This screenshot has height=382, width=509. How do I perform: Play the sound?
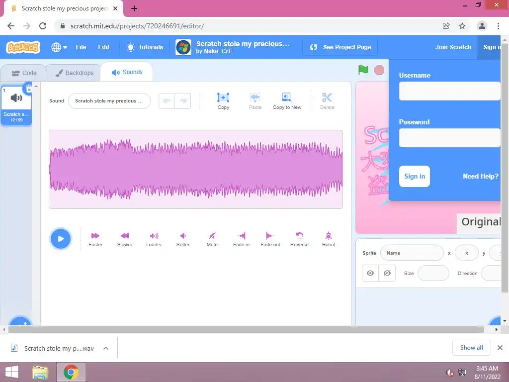[61, 239]
